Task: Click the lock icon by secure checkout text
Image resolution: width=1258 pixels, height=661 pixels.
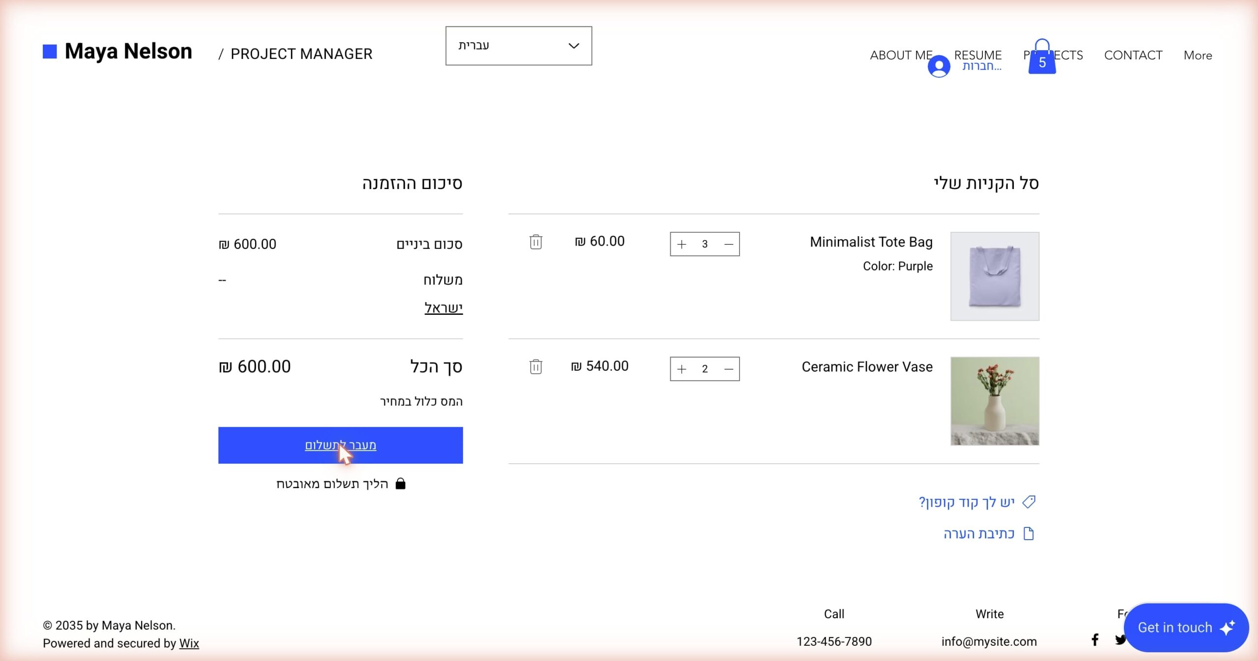Action: (400, 484)
